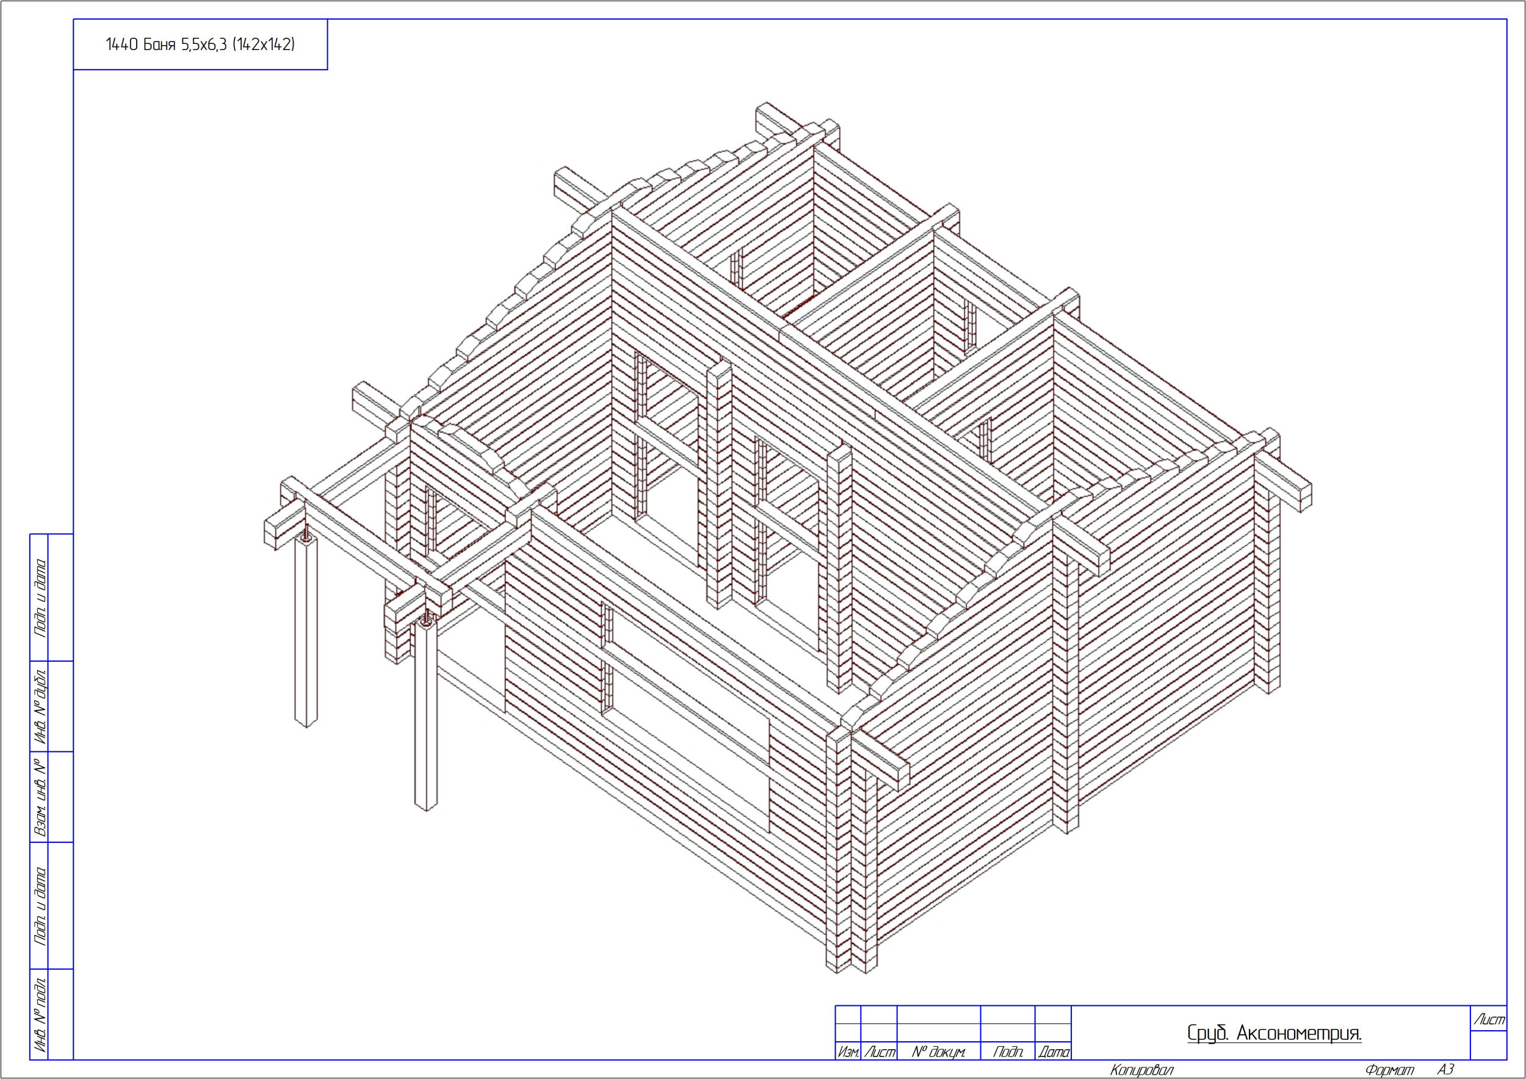This screenshot has width=1526, height=1079.
Task: Click the 'Взам. инв. №' side stamp cell
Action: pyautogui.click(x=40, y=797)
